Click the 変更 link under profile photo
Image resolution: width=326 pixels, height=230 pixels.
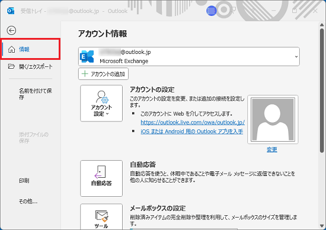pyautogui.click(x=272, y=149)
